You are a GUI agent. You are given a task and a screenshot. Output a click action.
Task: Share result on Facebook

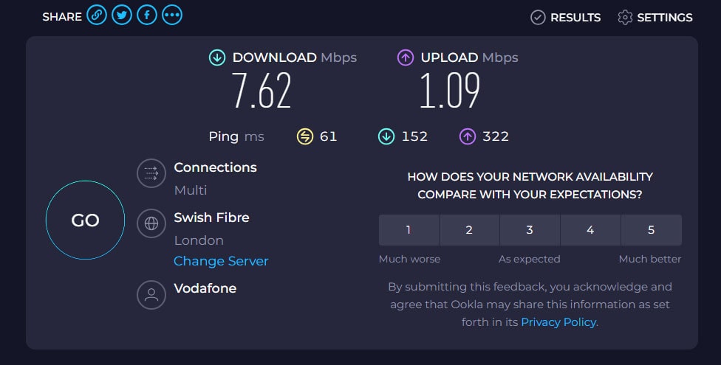[x=147, y=15]
